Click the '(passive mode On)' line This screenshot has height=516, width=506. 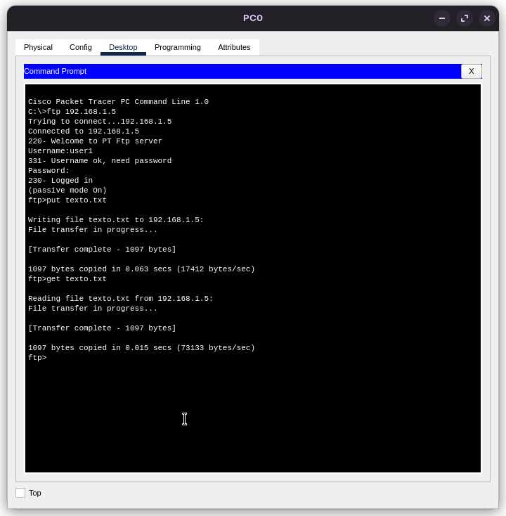(67, 191)
